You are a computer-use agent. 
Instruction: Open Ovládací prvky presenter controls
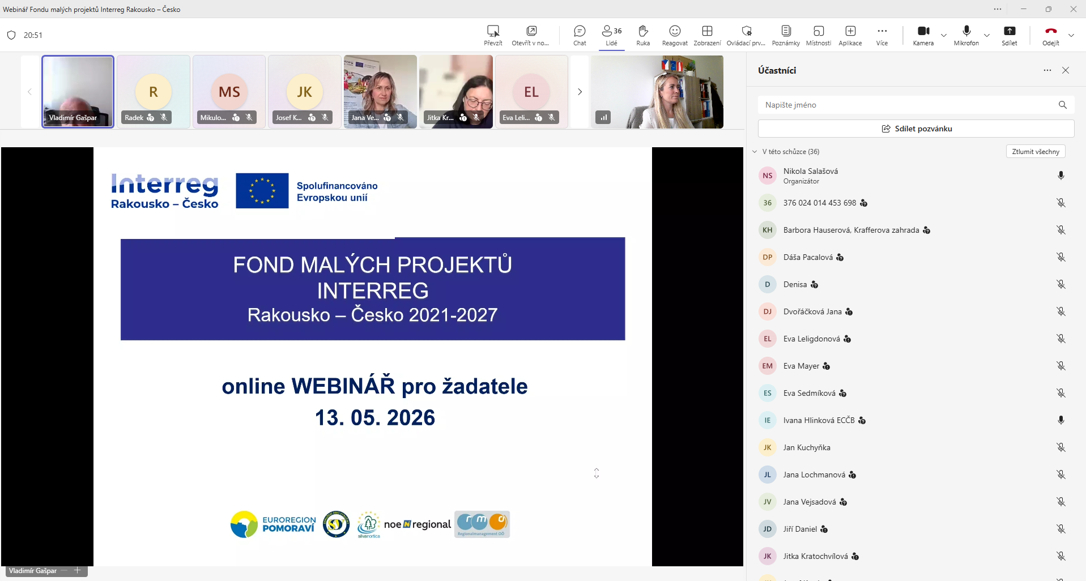[746, 35]
